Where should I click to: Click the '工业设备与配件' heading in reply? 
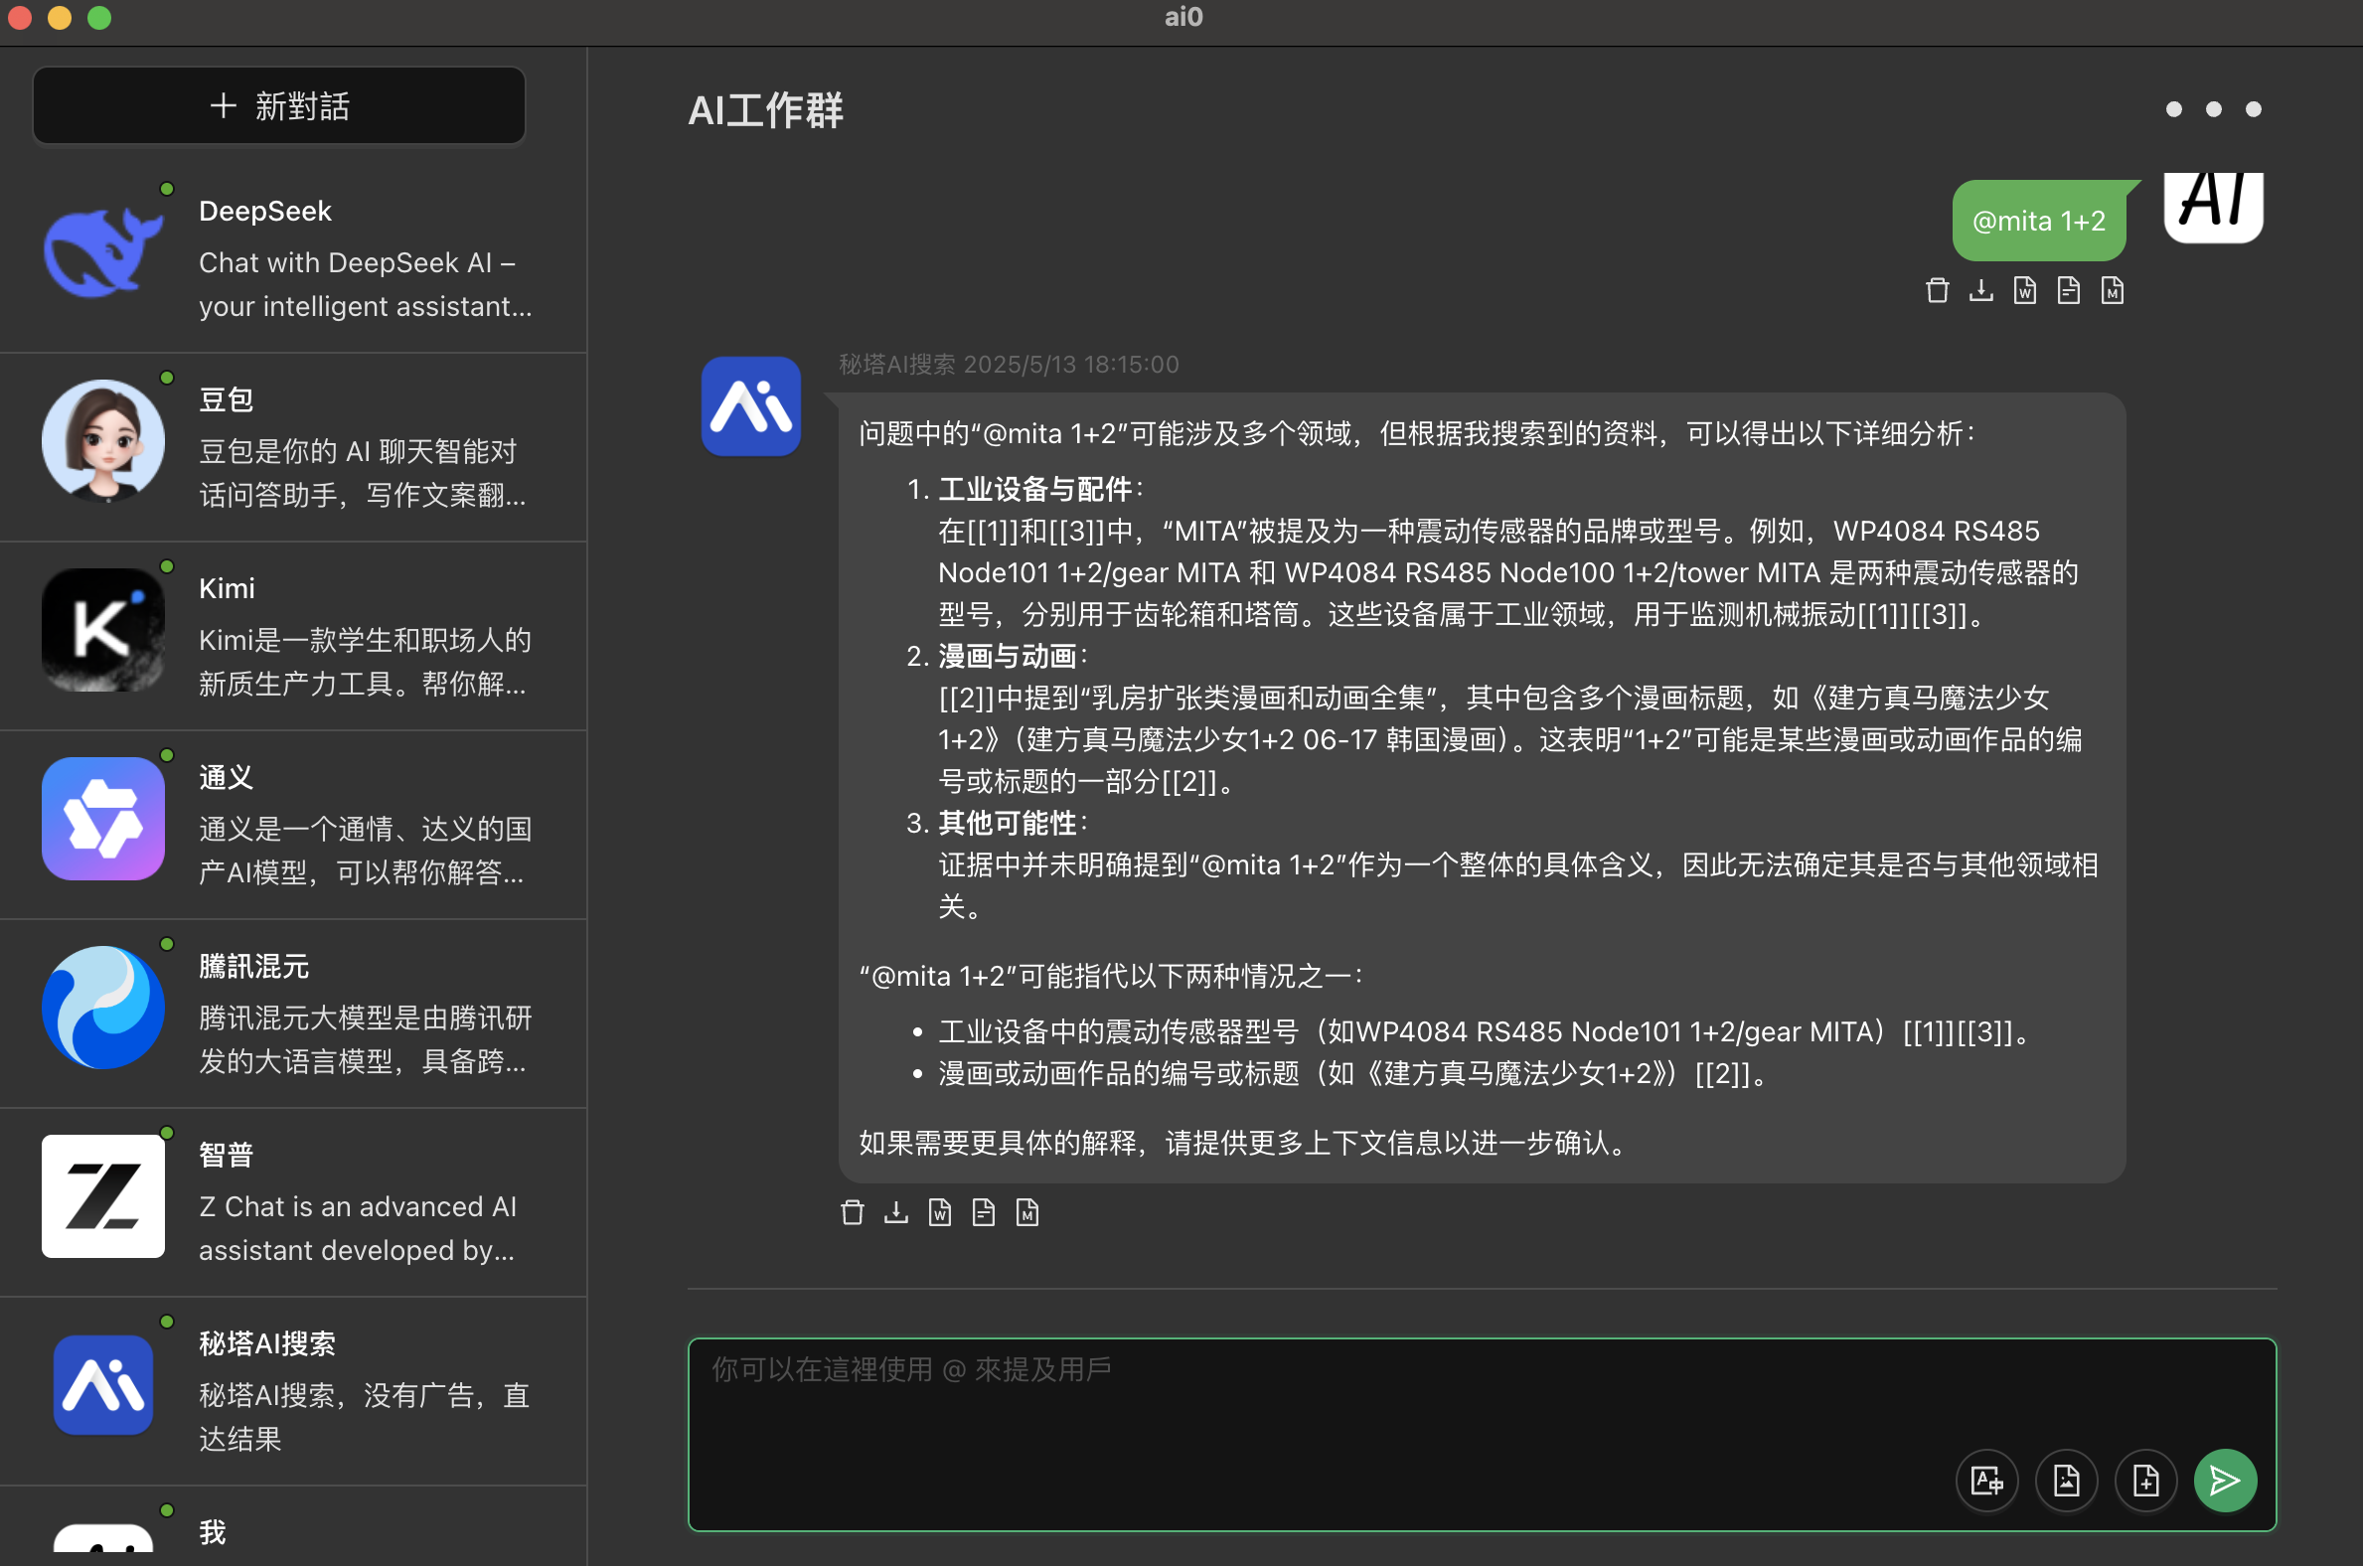point(1034,488)
